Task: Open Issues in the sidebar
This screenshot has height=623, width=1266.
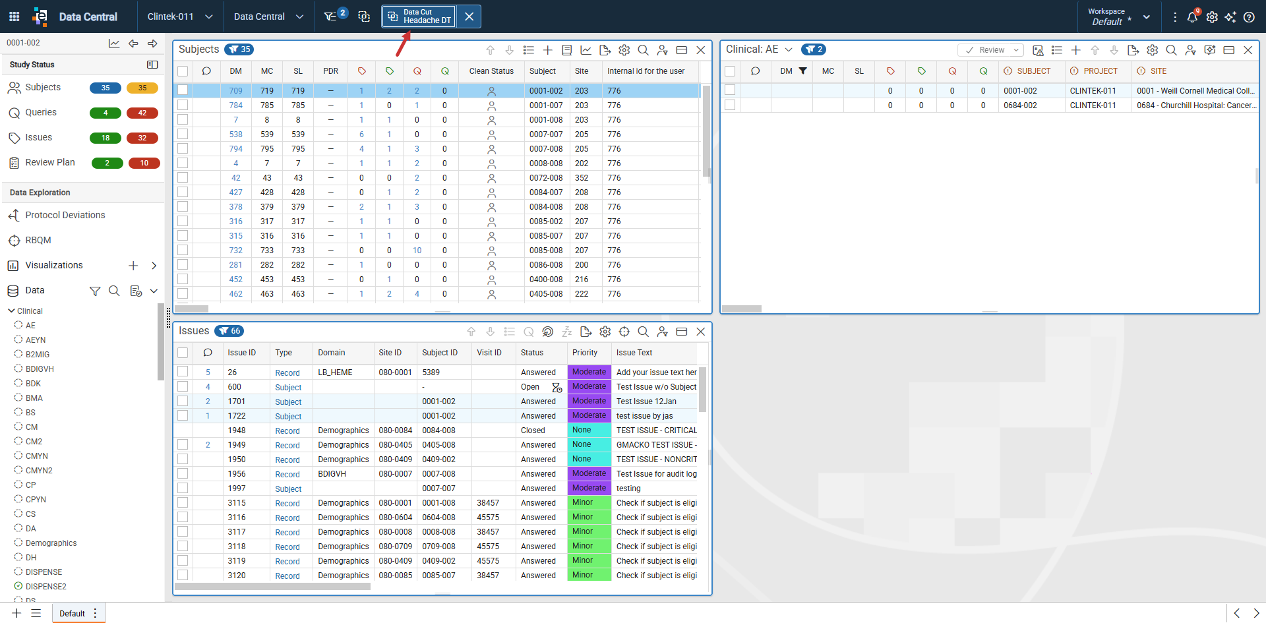Action: 38,137
